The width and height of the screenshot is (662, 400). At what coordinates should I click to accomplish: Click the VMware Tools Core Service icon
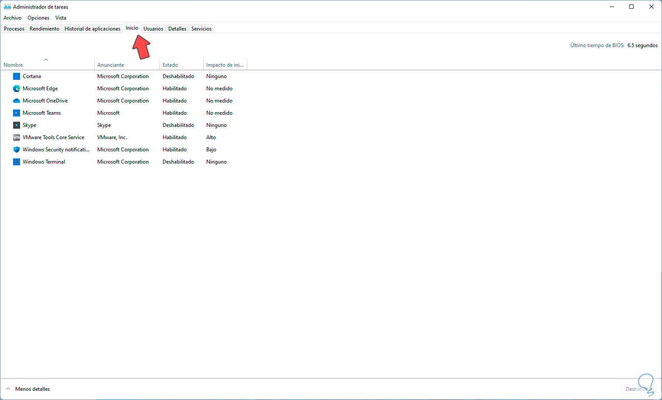[17, 137]
